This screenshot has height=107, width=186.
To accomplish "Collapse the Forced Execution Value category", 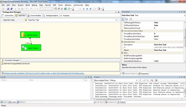I will [x=122, y=31].
